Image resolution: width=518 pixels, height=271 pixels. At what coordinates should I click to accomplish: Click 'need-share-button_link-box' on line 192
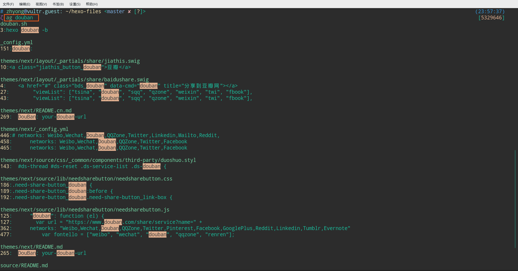(128, 197)
